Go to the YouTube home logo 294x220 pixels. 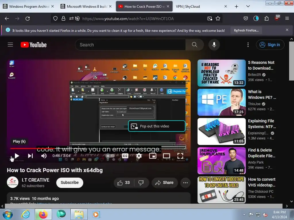34,45
